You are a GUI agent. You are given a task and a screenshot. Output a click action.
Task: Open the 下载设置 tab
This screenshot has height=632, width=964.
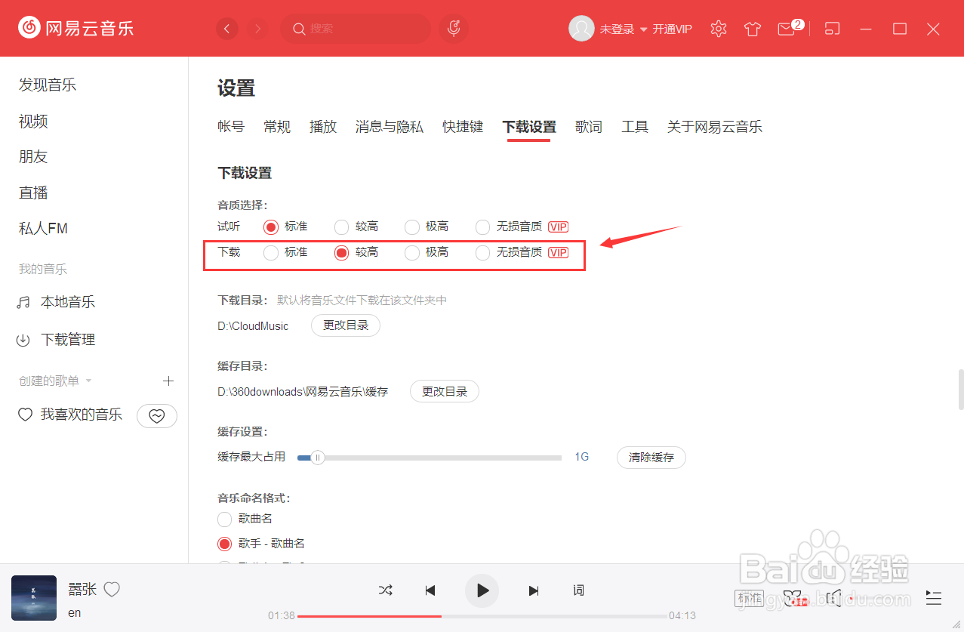tap(529, 127)
